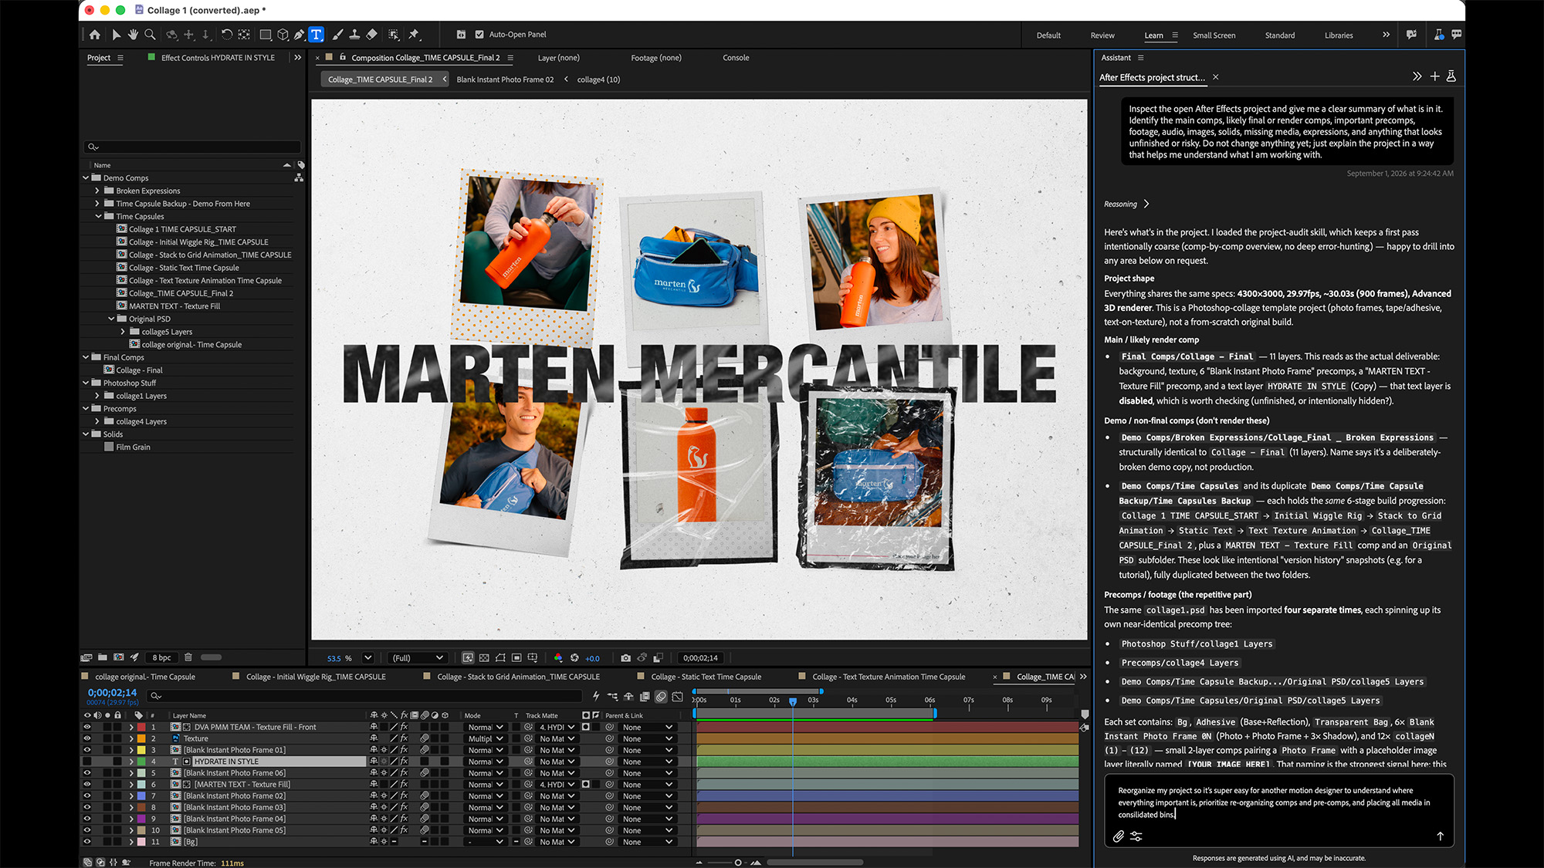Expand the Broken Expressions folder
This screenshot has width=1544, height=868.
pyautogui.click(x=97, y=191)
